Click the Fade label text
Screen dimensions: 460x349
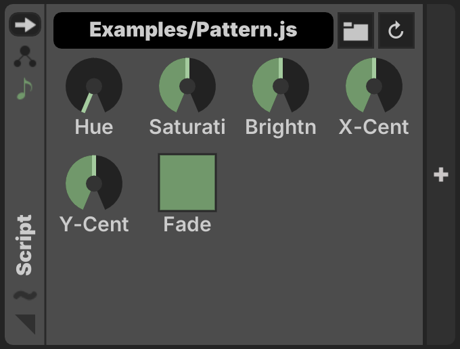pyautogui.click(x=187, y=224)
